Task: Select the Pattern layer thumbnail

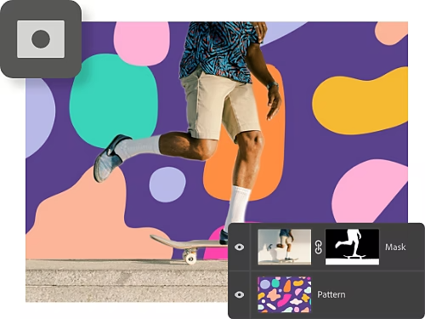Action: (284, 294)
